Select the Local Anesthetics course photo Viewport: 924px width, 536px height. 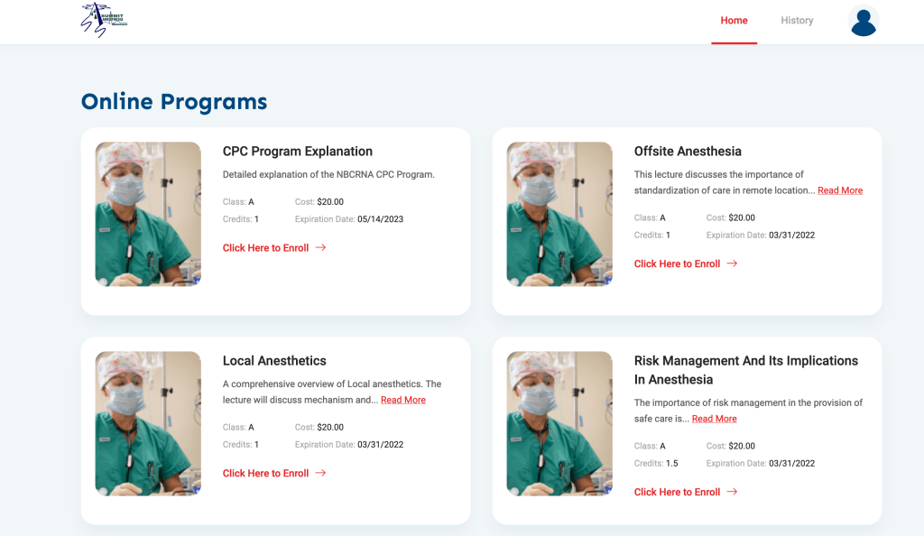(148, 422)
